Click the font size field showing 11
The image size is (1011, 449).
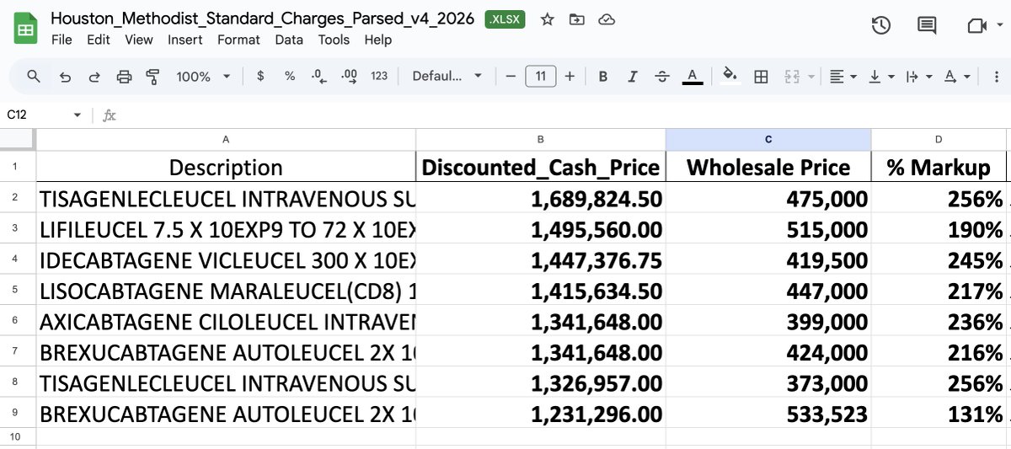[x=540, y=77]
